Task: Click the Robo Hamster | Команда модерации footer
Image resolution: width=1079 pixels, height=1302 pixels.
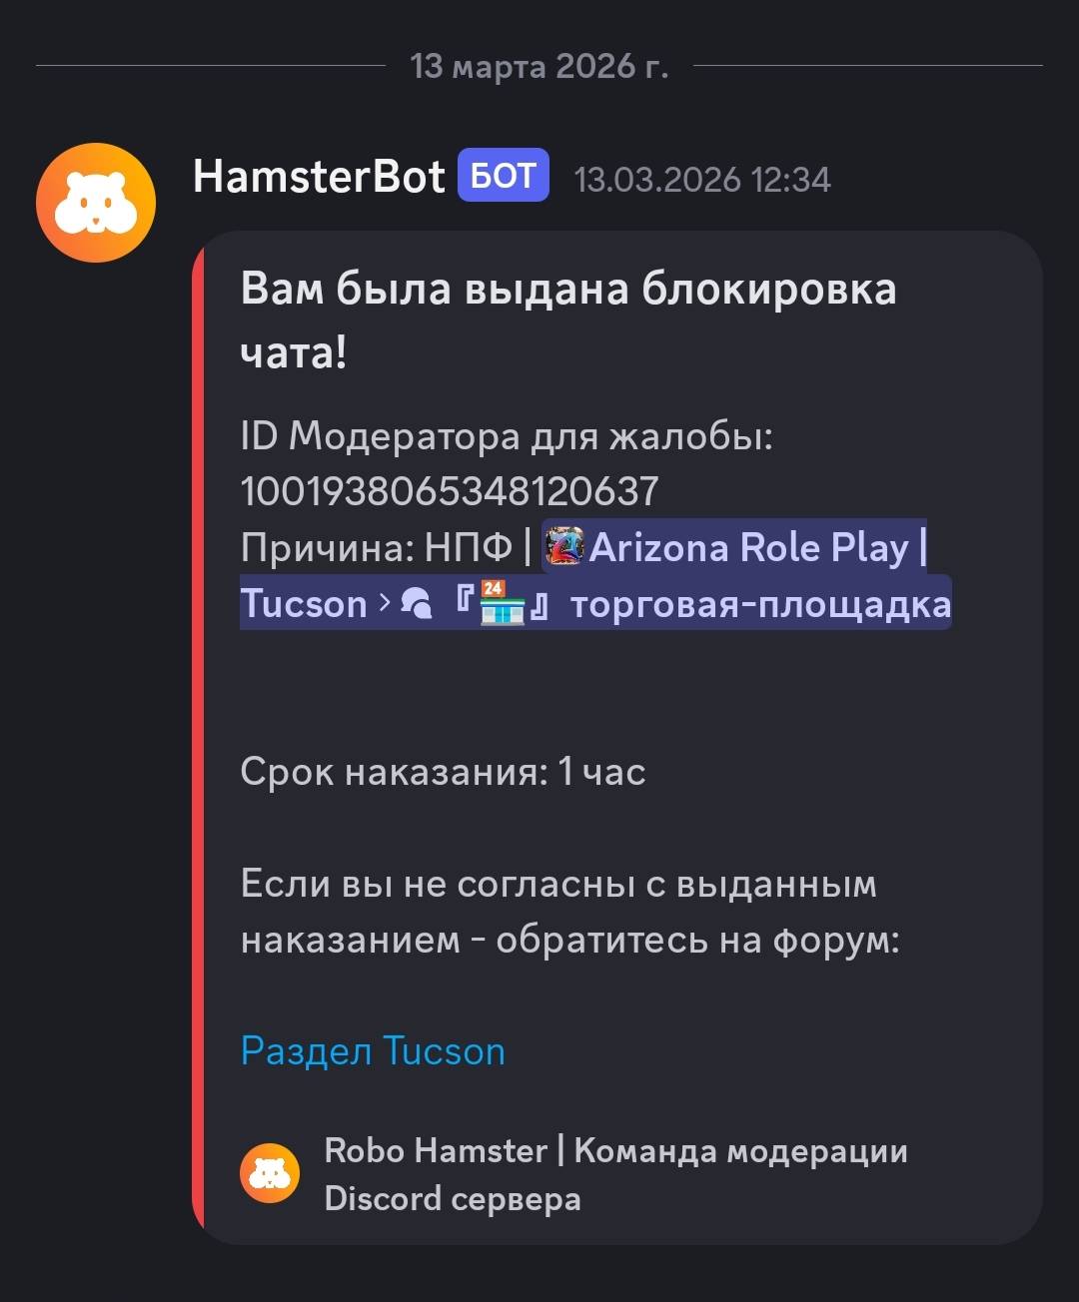Action: pyautogui.click(x=616, y=1174)
